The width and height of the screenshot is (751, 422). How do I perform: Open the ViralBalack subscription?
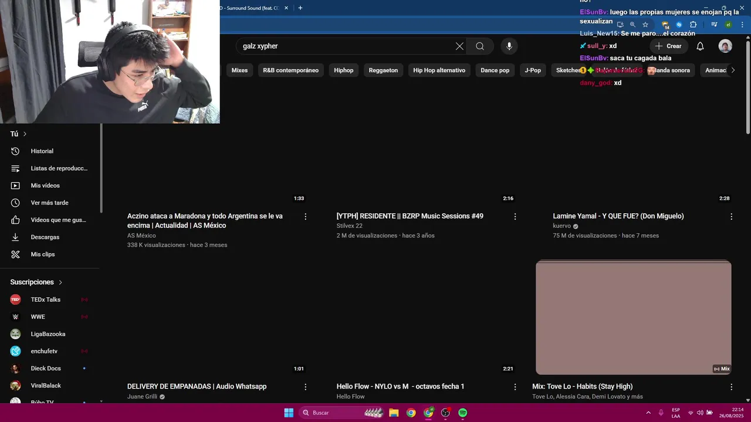(51, 386)
